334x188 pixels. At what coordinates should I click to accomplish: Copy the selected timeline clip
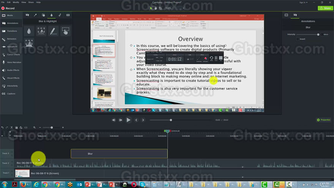tap(16, 128)
